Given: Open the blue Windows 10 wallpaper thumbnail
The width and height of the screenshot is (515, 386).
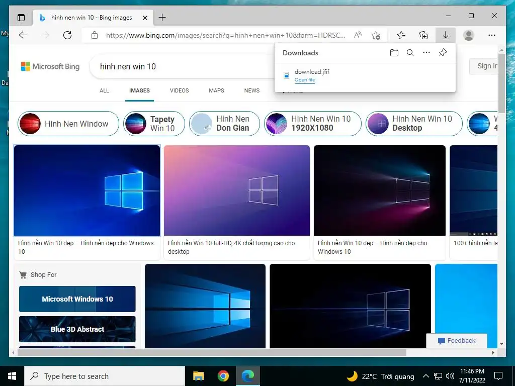Looking at the screenshot, I should click(x=87, y=190).
